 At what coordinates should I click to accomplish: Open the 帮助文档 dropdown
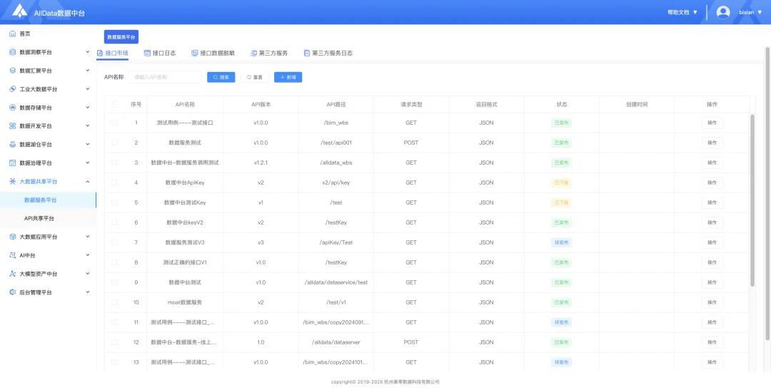[x=682, y=12]
